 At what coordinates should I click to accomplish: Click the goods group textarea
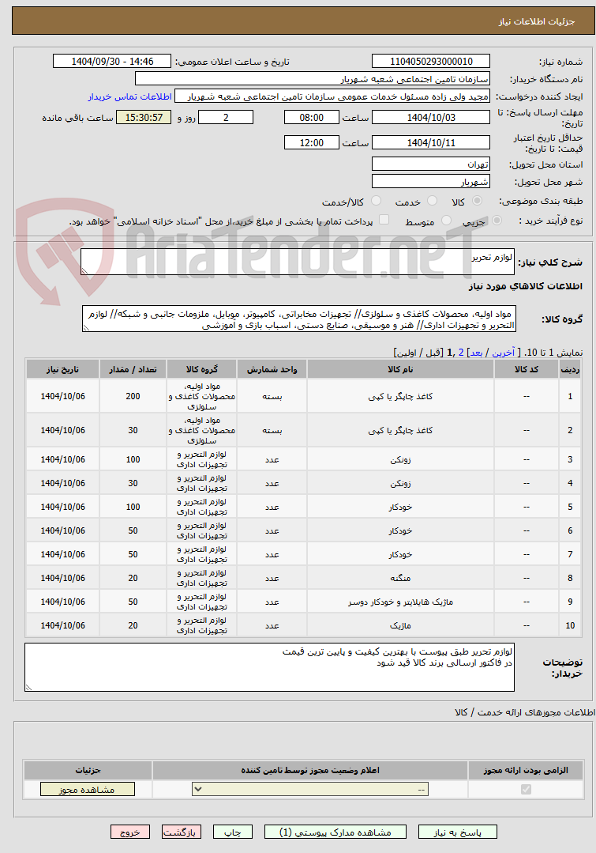pyautogui.click(x=299, y=319)
